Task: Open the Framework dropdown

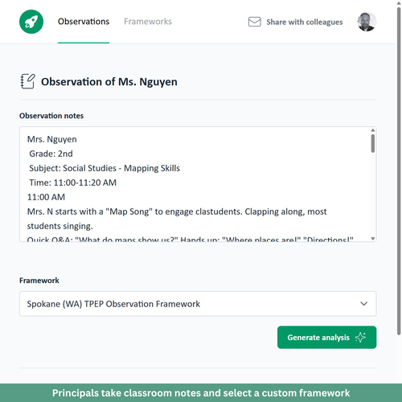Action: click(198, 304)
